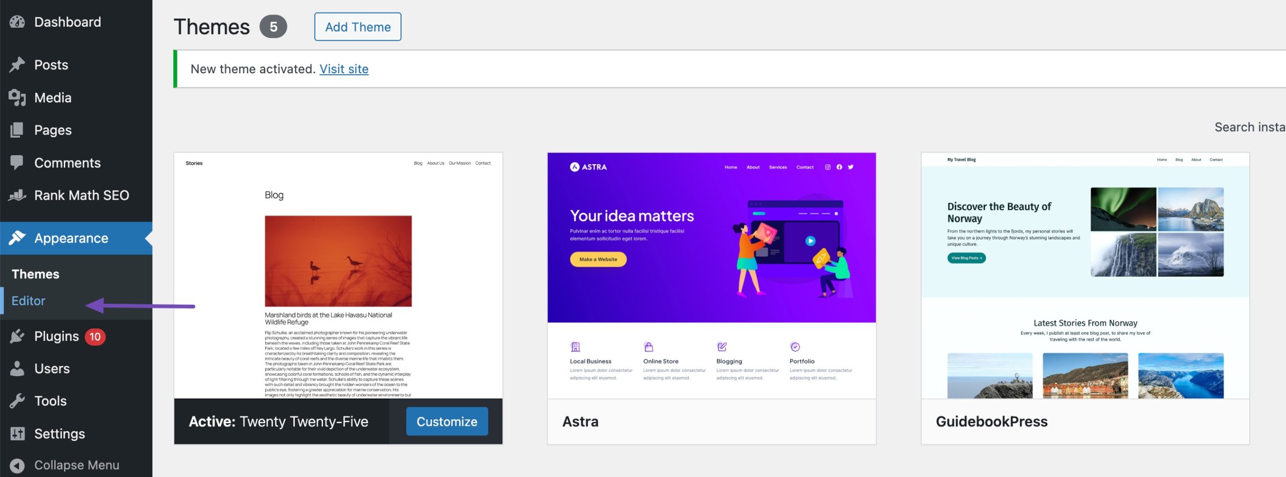Click View Blog Posts button in GuidebookPress preview
Screen dimensions: 1286x477
(967, 258)
